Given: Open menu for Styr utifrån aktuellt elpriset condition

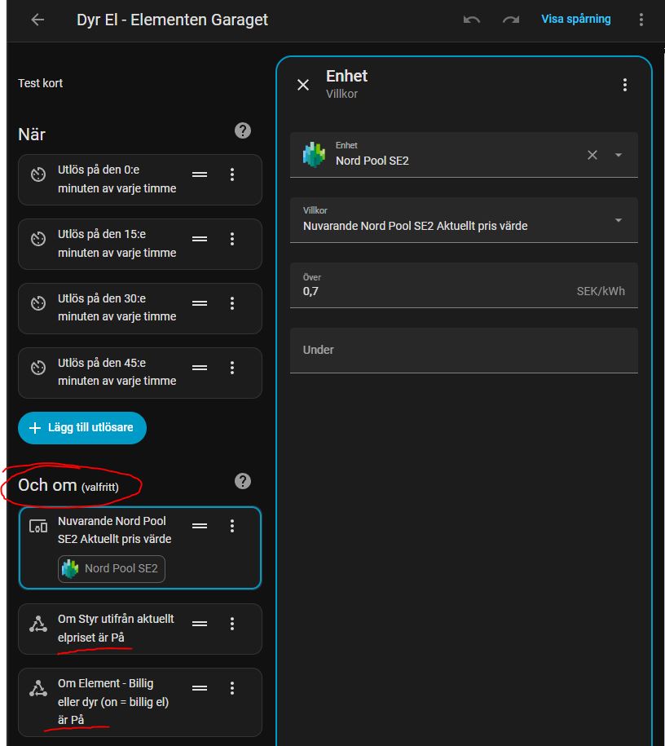Looking at the screenshot, I should [232, 624].
